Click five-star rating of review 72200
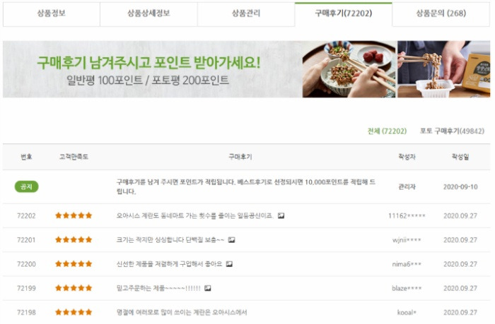Viewport: 495px width, 324px height. click(74, 264)
